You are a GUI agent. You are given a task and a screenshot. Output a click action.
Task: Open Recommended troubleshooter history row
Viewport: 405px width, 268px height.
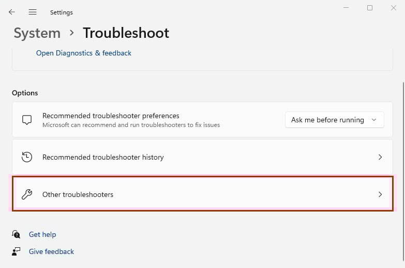[x=203, y=157]
